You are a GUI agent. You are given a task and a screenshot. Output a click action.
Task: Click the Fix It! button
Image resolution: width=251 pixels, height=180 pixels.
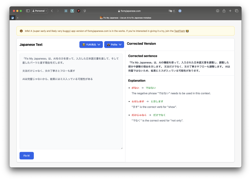click(x=26, y=156)
